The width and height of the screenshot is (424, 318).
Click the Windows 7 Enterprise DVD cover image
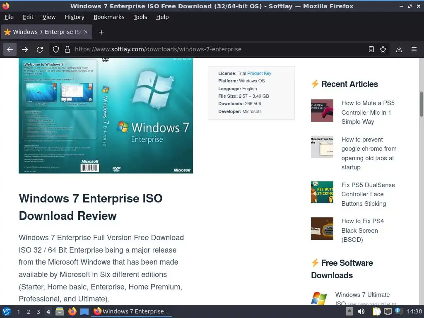106,116
